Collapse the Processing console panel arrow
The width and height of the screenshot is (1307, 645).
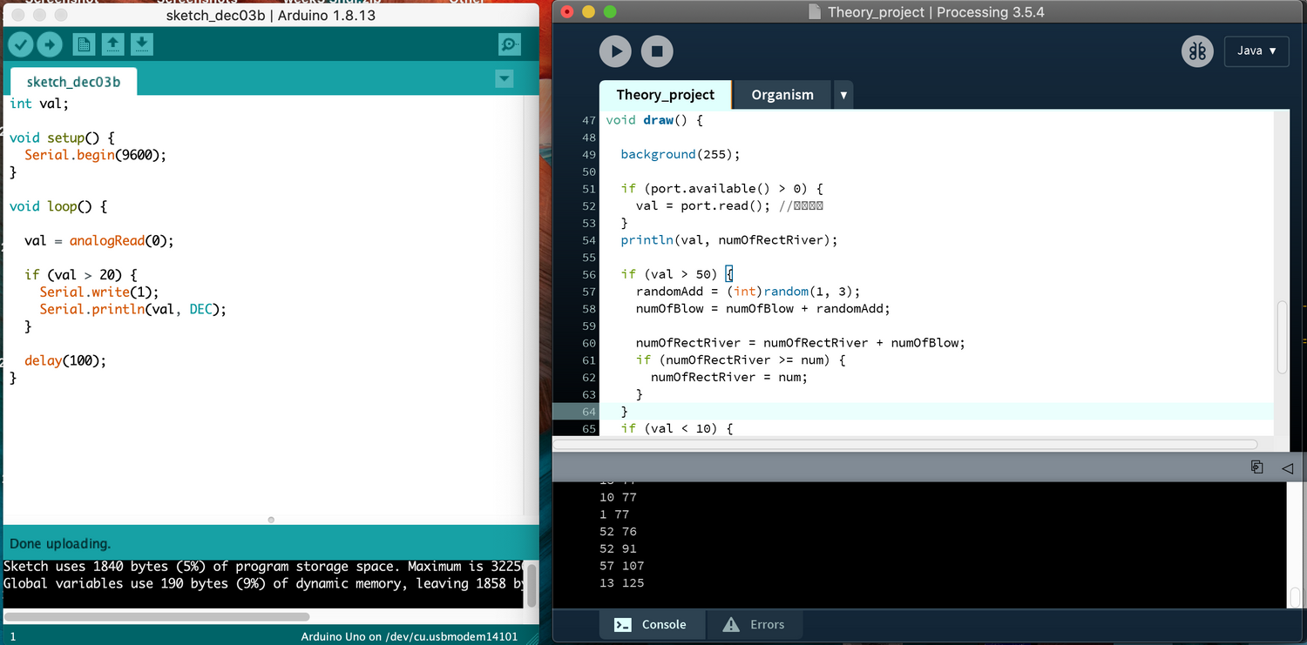pos(1287,467)
